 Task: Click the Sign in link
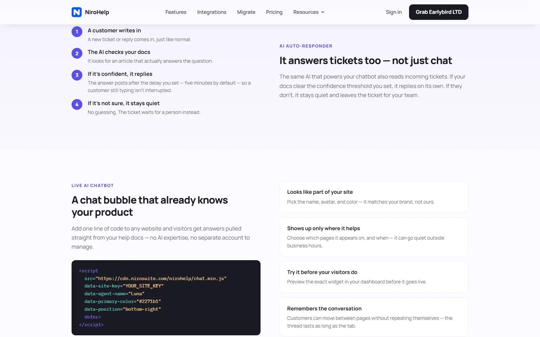tap(394, 12)
